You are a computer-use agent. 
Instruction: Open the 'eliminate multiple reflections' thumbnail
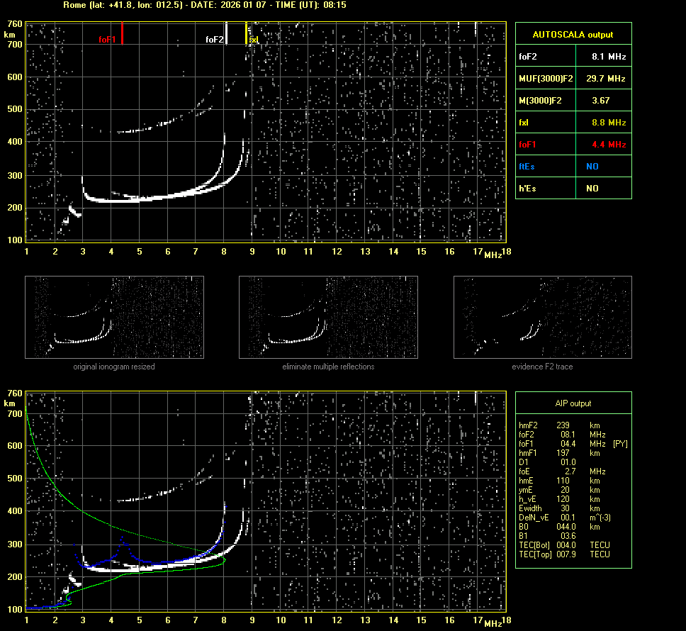(328, 317)
